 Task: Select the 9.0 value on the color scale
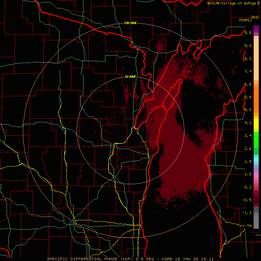tap(248, 46)
